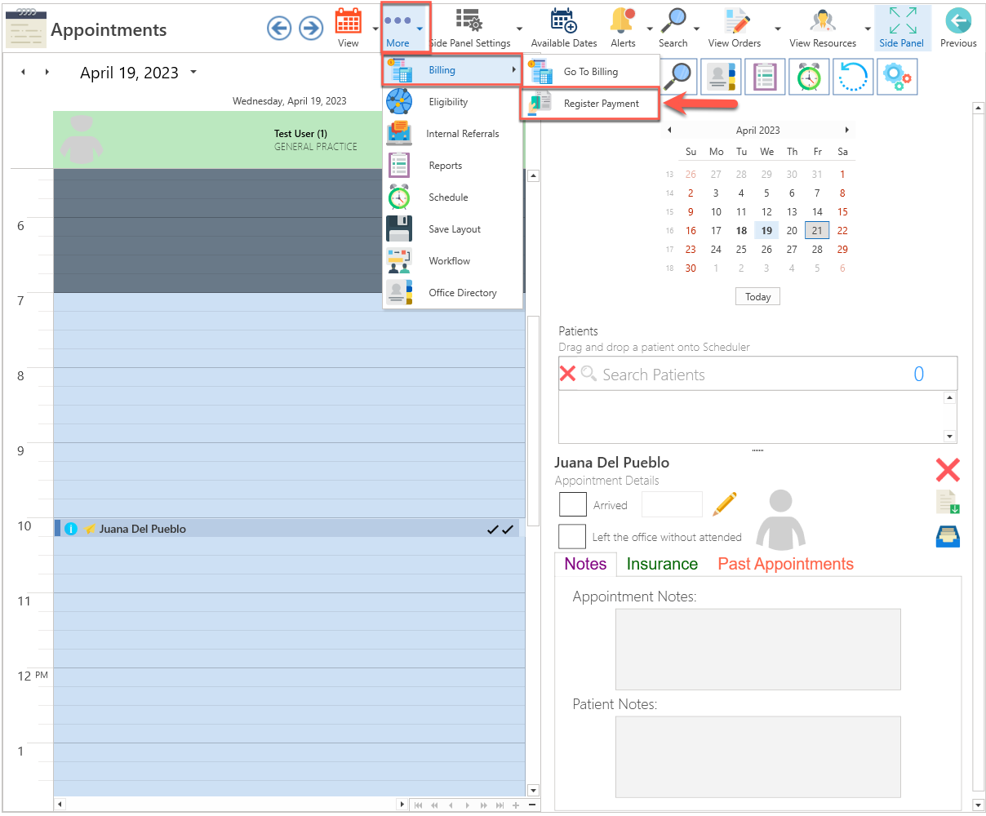Click info icon on Juana Del Pueblo appointment
The image size is (986, 816).
(x=70, y=529)
